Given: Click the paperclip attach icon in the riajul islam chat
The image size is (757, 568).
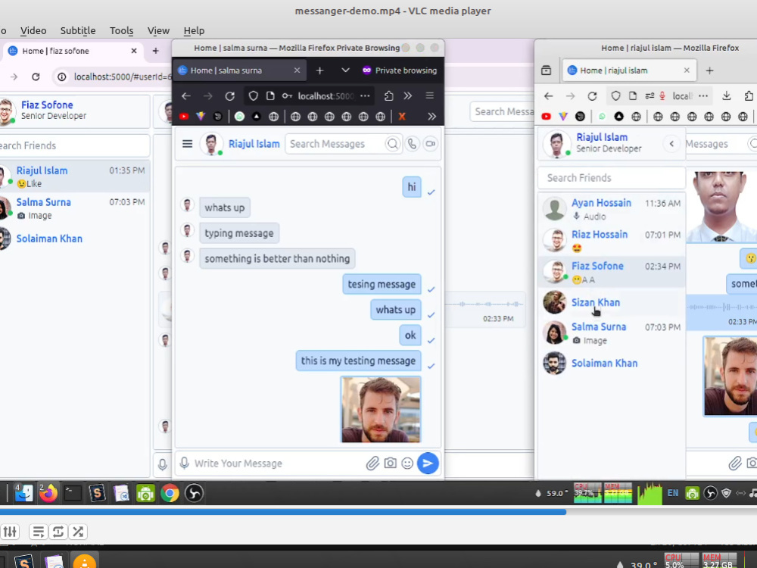Looking at the screenshot, I should tap(735, 463).
